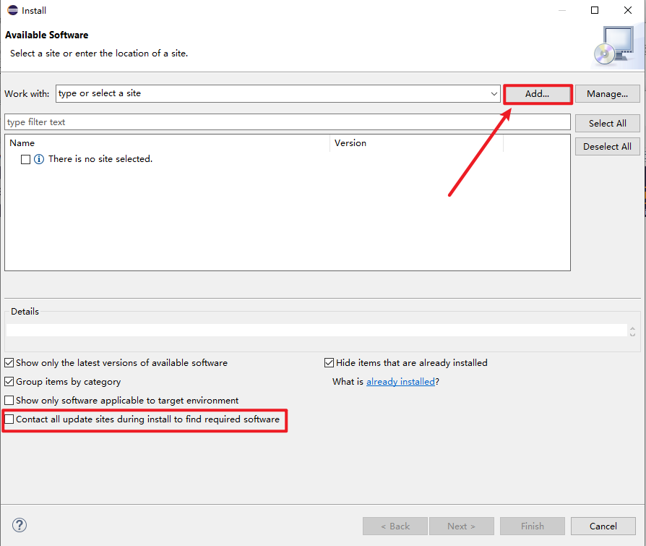Toggle Group items by category
This screenshot has width=646, height=546.
coord(9,382)
